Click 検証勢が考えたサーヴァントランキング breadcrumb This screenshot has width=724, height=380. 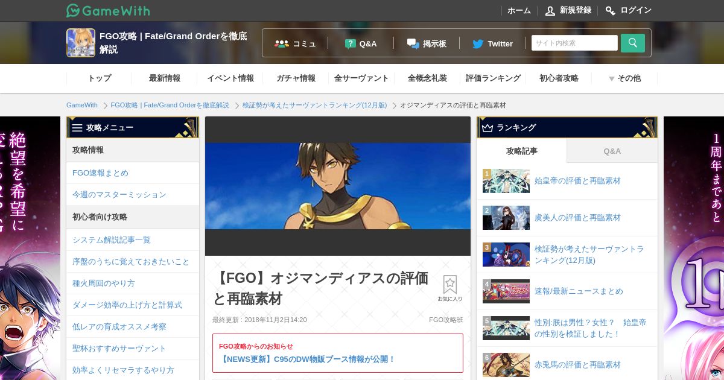[314, 105]
